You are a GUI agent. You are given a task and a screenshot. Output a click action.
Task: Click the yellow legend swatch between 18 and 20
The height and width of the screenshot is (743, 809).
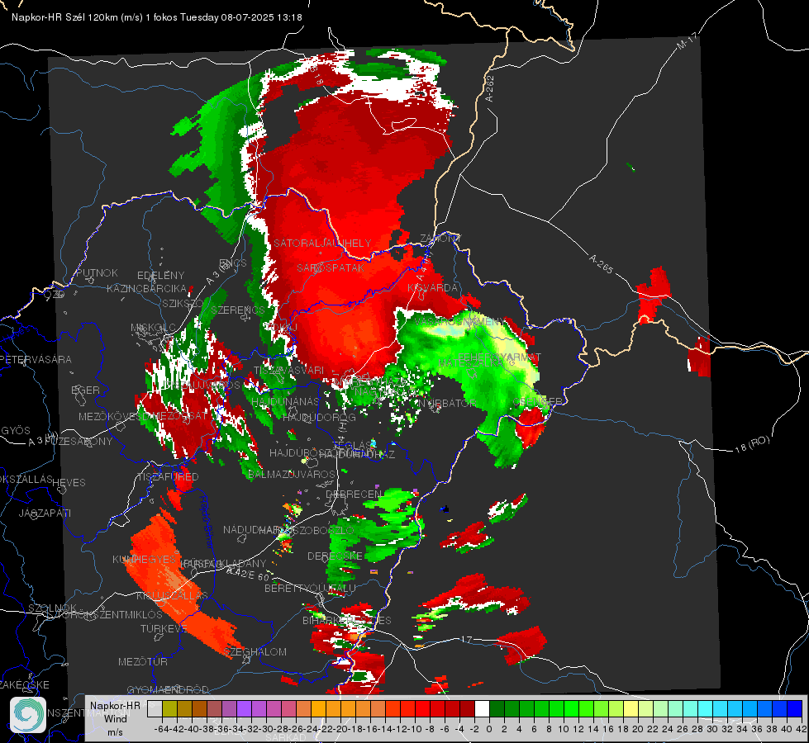[631, 709]
